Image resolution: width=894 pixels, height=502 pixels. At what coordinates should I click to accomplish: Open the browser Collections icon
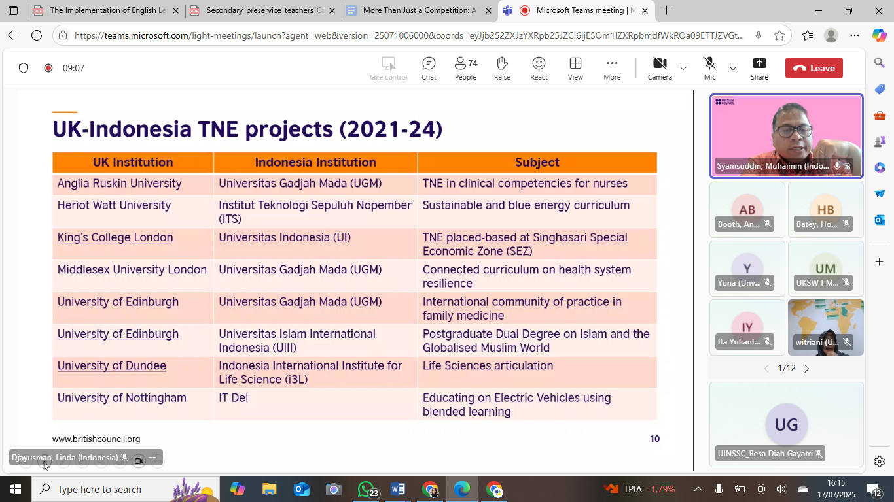808,35
